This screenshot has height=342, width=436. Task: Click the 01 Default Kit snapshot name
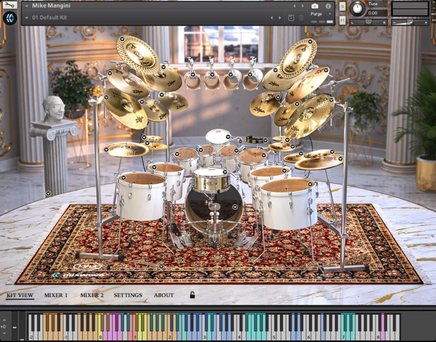pos(49,17)
